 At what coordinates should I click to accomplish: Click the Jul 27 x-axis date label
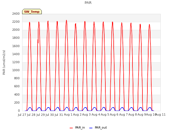coord(22,115)
